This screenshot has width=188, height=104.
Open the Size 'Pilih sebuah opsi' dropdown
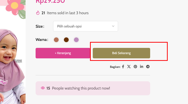86,26
